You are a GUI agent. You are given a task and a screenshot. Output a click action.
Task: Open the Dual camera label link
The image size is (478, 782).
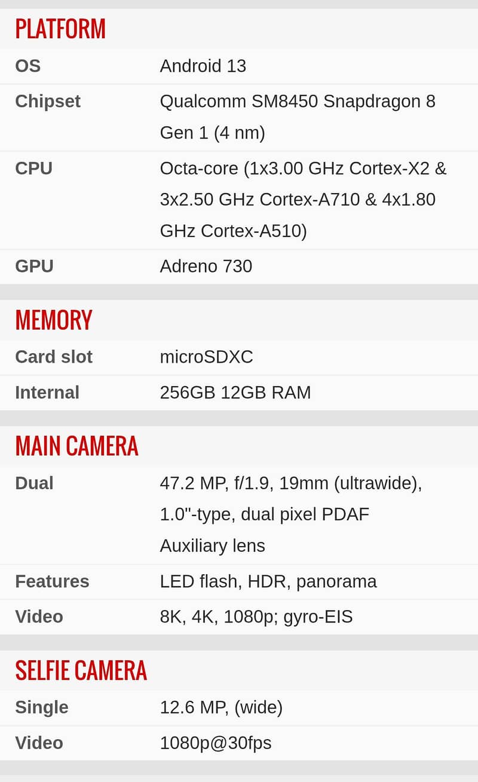point(34,483)
